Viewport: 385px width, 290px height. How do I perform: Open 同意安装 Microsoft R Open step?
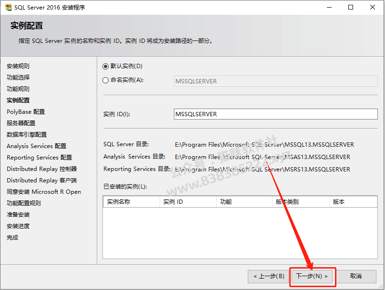44,192
